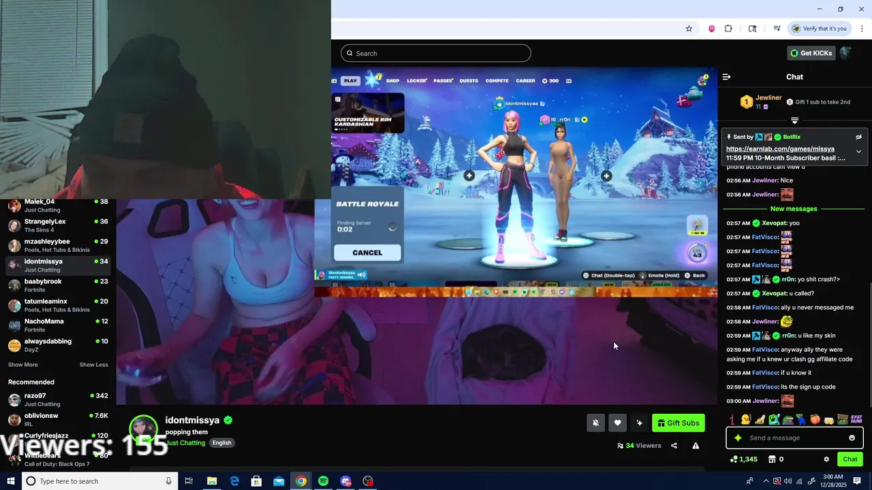This screenshot has height=490, width=872.
Task: Open Windows Start menu
Action: [x=10, y=481]
